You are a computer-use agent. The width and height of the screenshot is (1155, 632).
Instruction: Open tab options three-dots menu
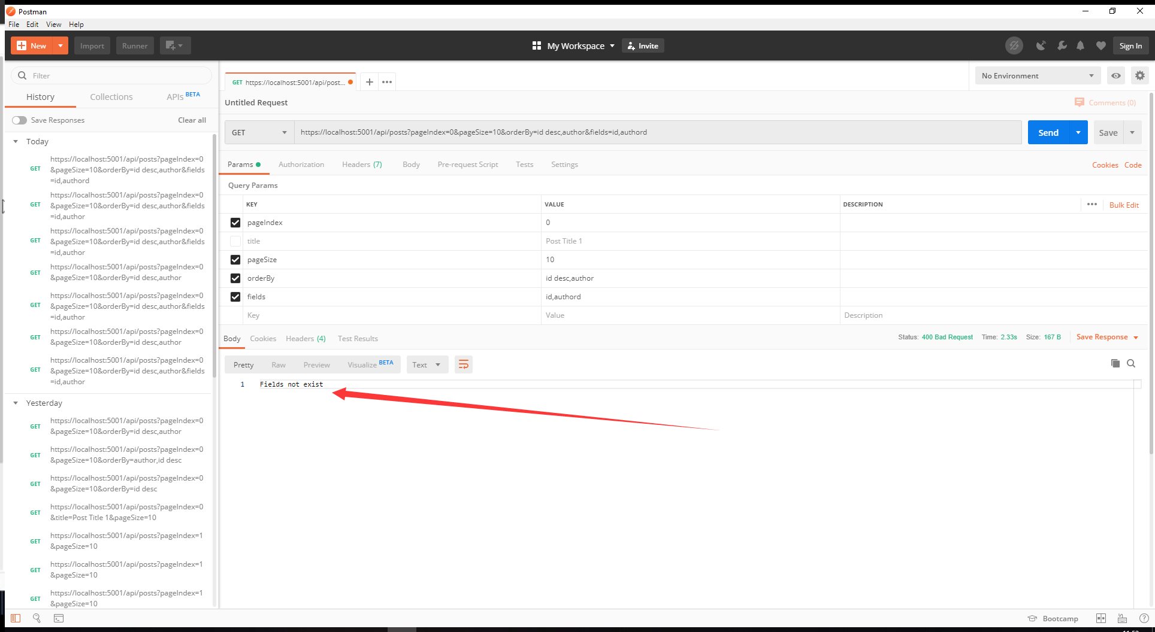click(387, 82)
